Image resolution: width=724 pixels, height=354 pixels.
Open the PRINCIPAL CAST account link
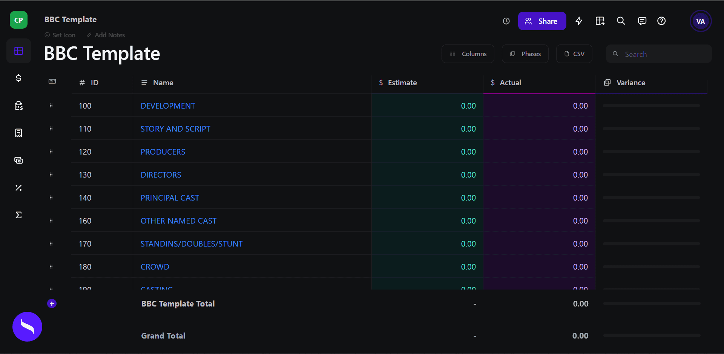pos(170,198)
